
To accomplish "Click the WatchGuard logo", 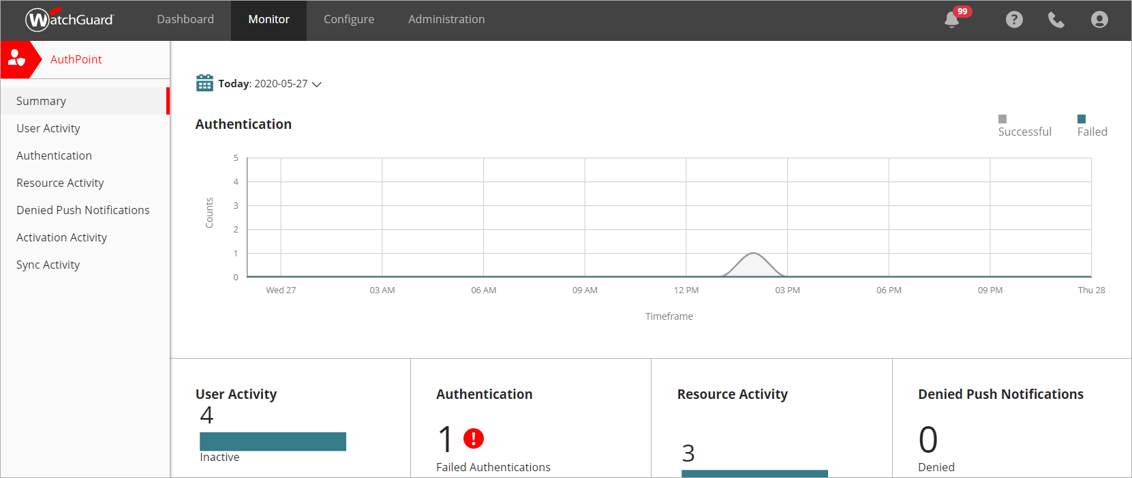I will pyautogui.click(x=70, y=20).
